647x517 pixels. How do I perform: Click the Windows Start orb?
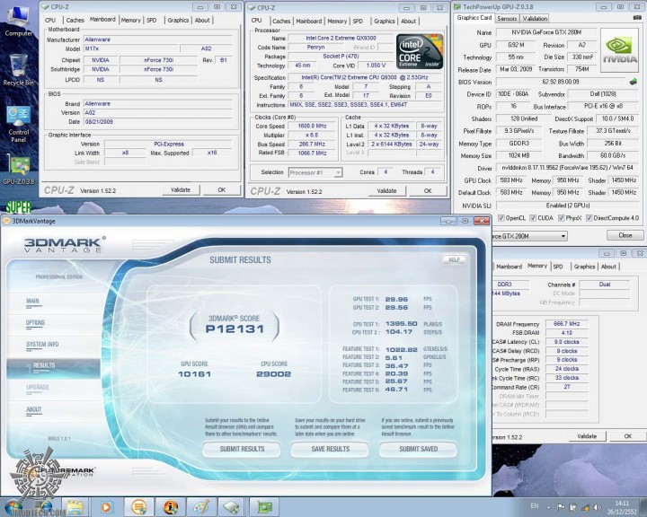coord(14,506)
